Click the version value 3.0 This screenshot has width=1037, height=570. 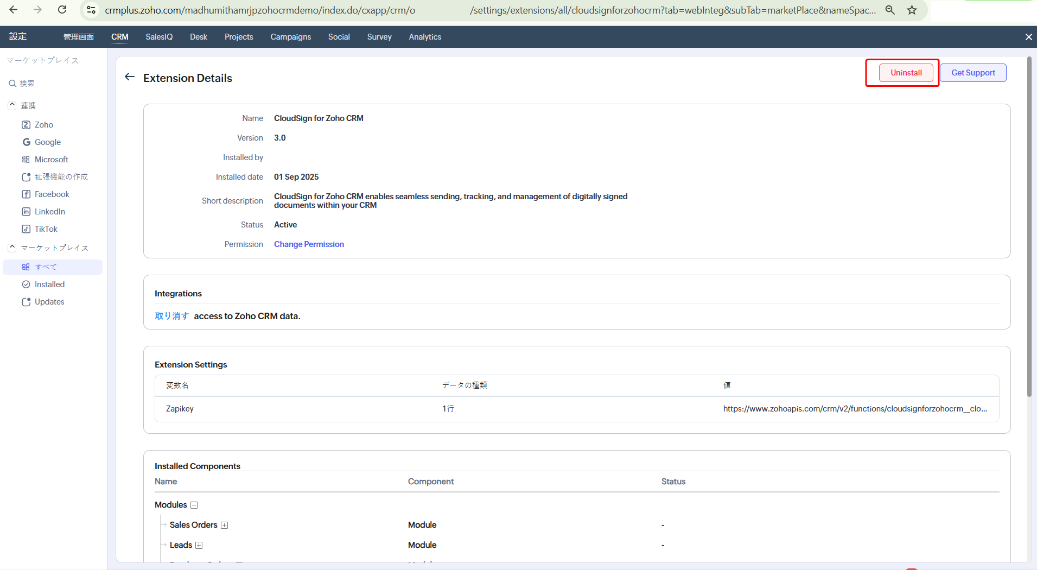coord(280,138)
